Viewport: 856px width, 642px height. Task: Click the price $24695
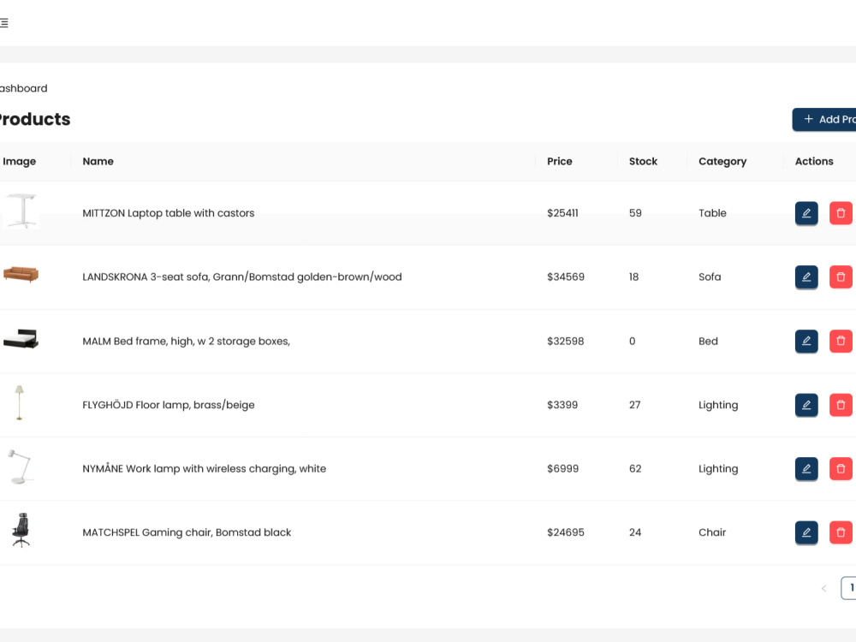tap(566, 532)
